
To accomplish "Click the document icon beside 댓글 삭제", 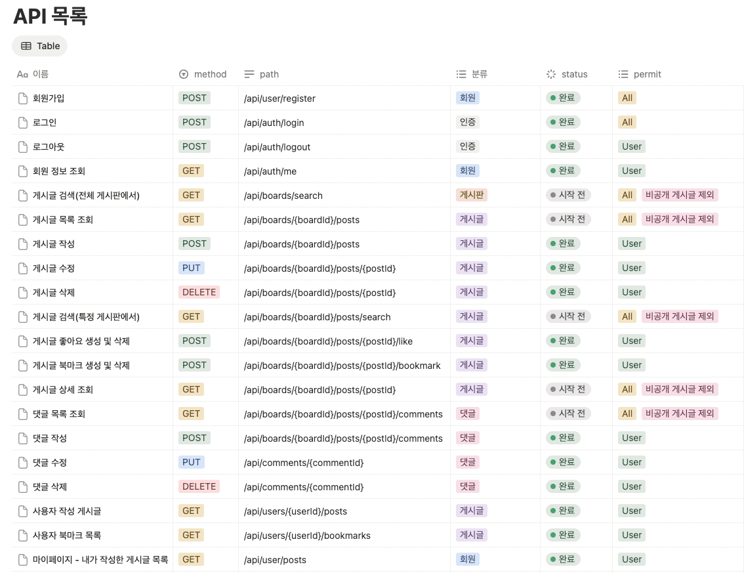I will click(x=24, y=487).
